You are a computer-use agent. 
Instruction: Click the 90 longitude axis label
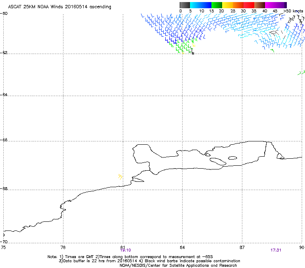(x=302, y=247)
